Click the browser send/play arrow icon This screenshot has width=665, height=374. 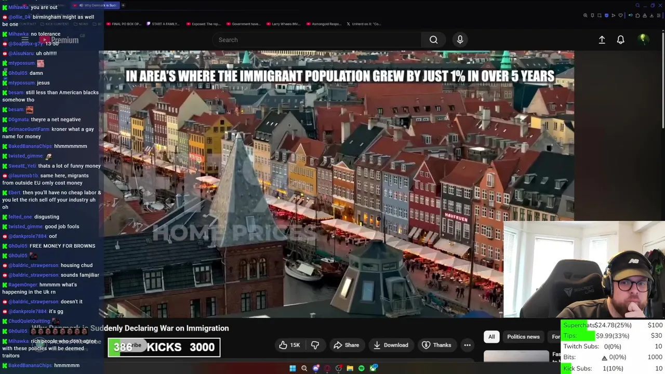click(613, 16)
